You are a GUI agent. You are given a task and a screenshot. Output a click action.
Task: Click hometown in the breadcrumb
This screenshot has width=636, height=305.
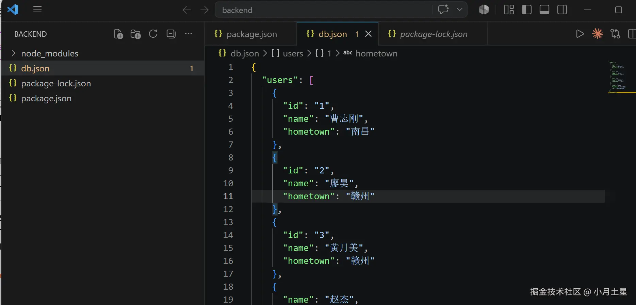376,53
